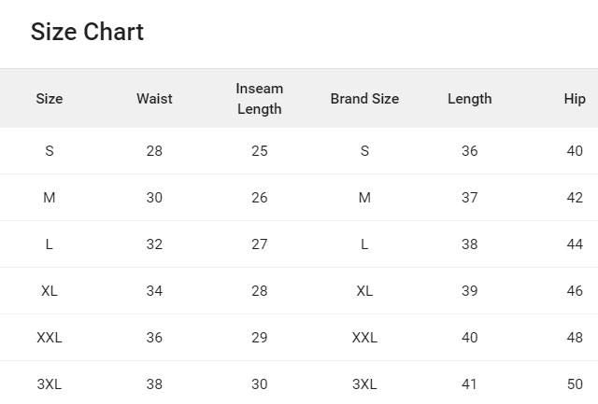Image resolution: width=598 pixels, height=404 pixels.
Task: Click length value 39 in XL row
Action: [469, 291]
